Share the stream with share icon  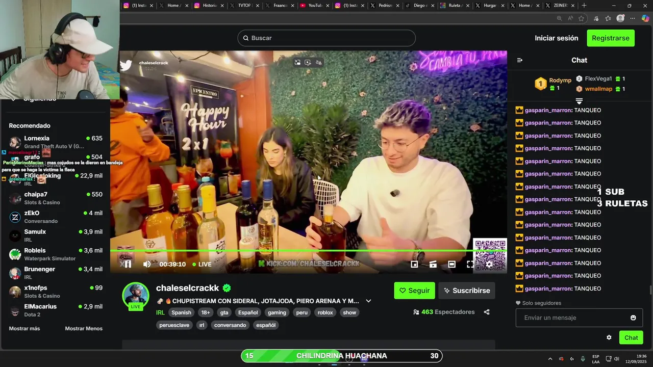pos(487,312)
